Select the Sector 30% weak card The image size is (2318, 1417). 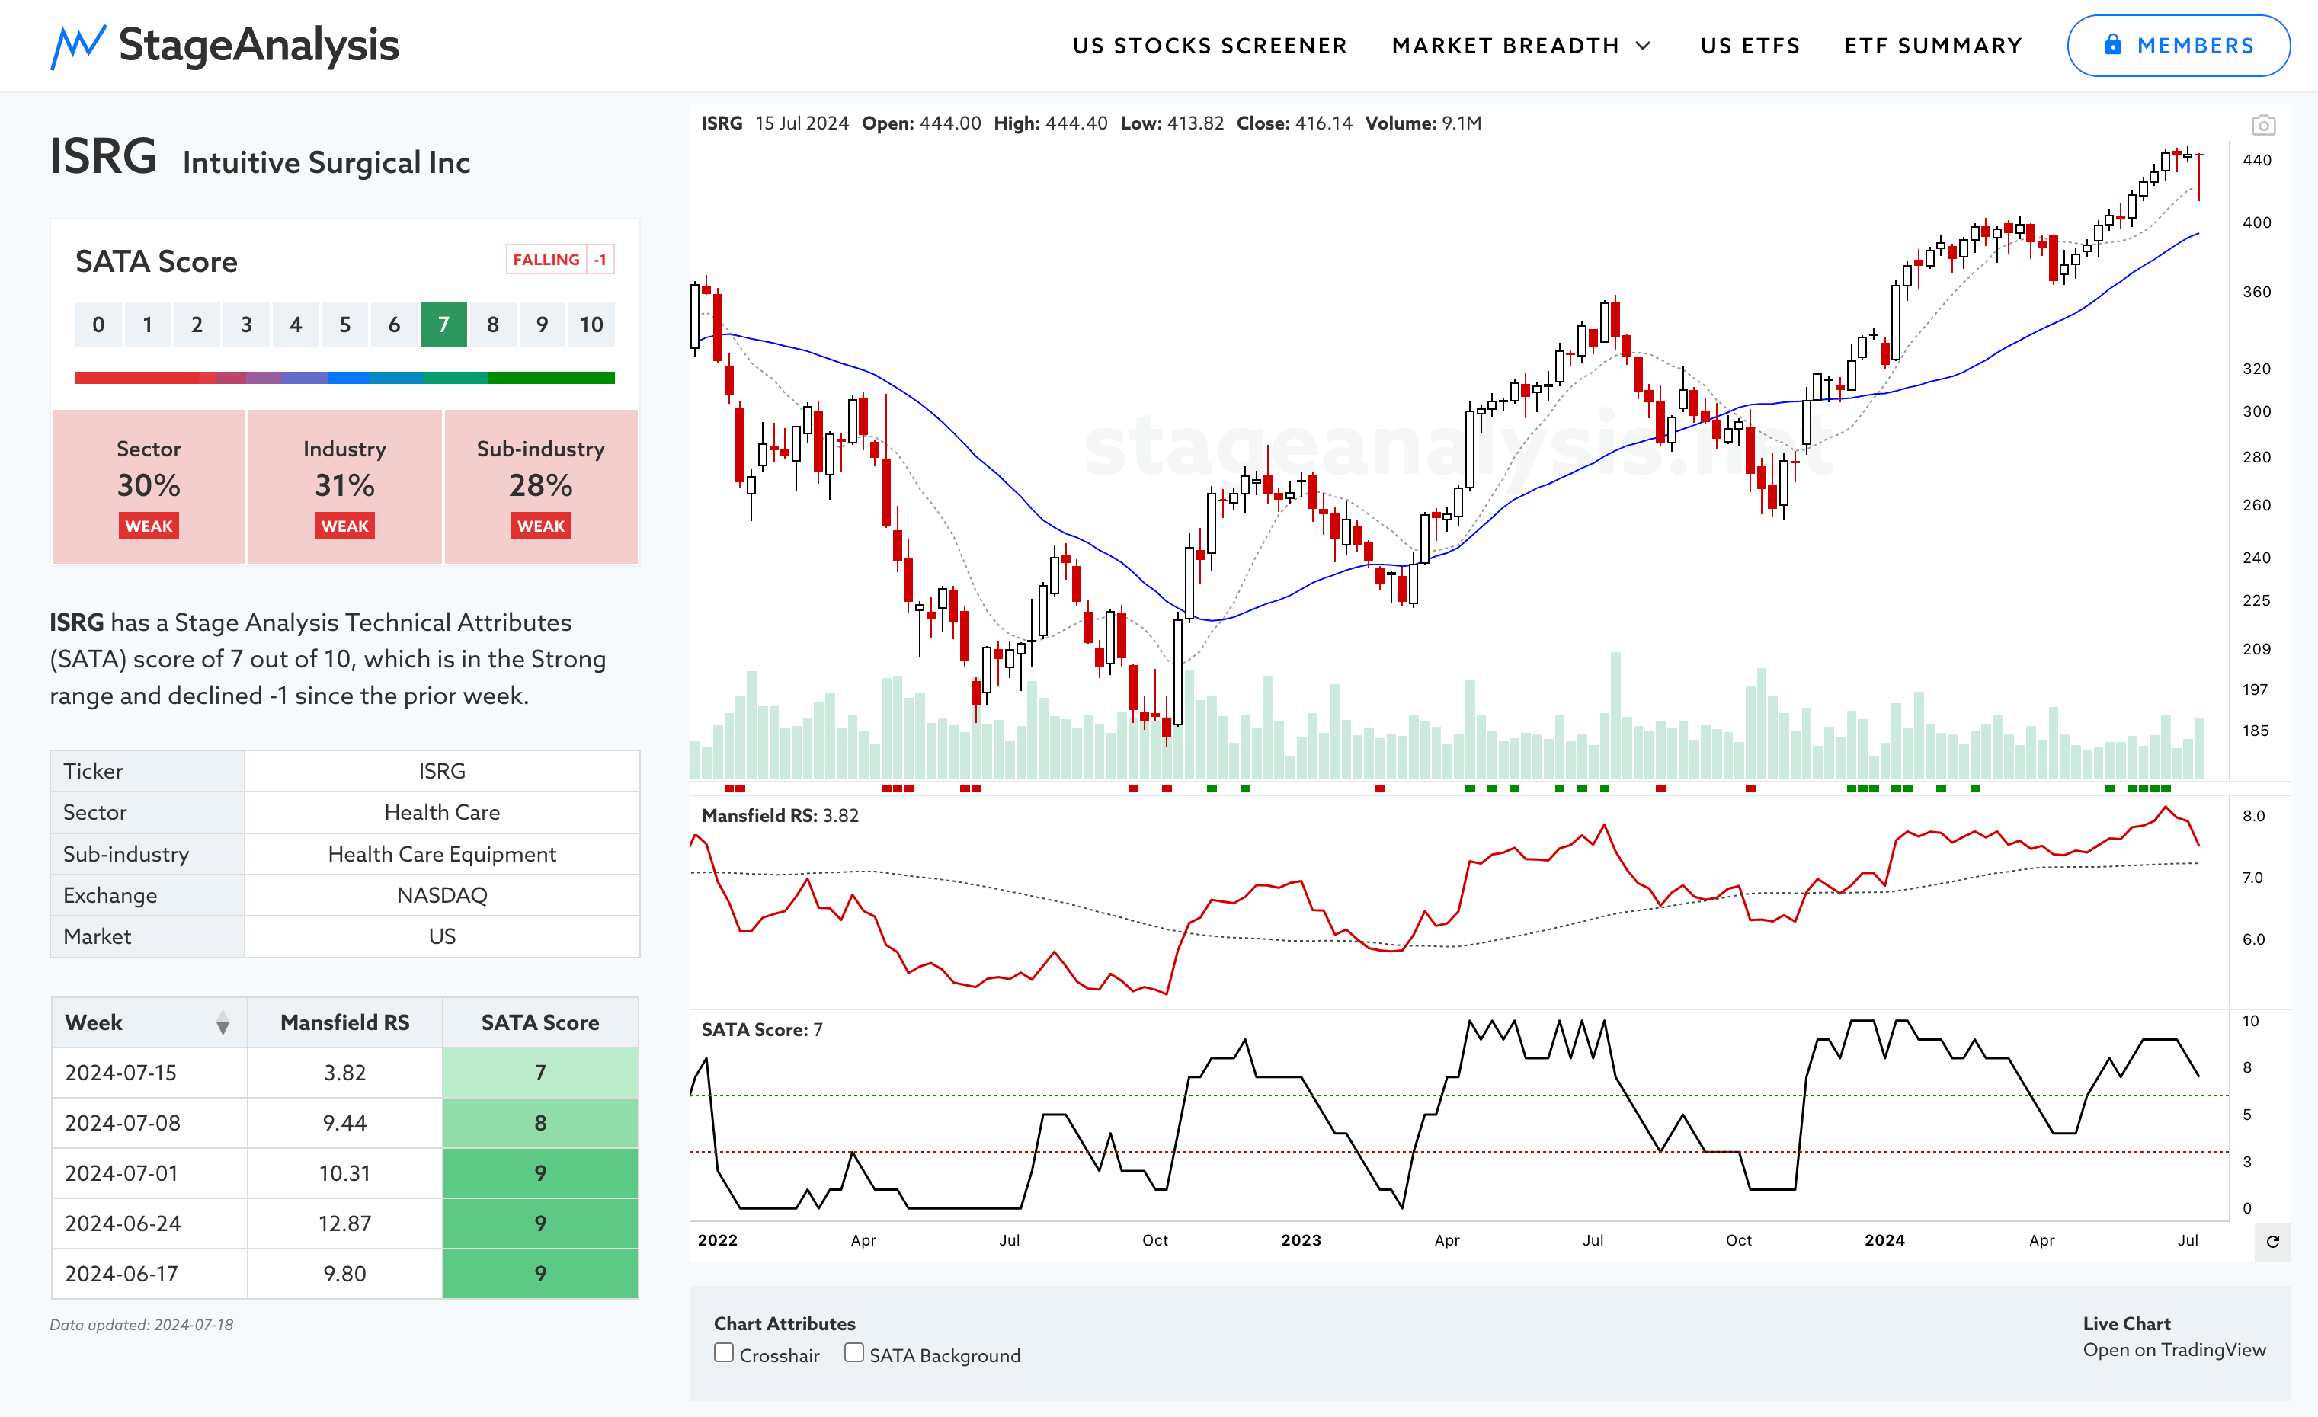tap(149, 486)
